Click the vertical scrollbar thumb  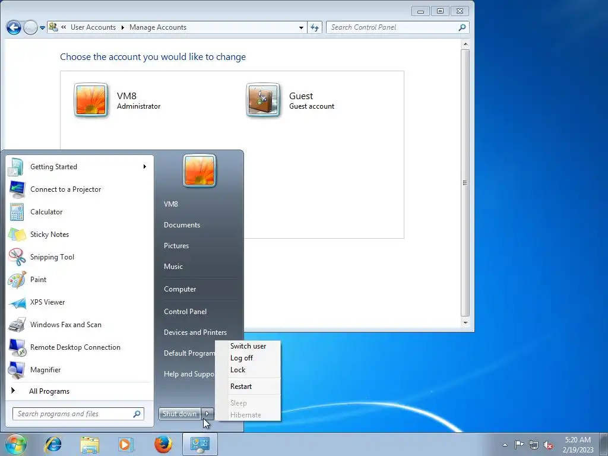point(465,183)
